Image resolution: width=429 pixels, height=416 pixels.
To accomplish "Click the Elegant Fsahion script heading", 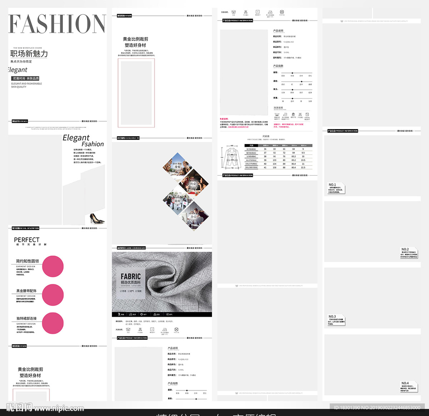I will pyautogui.click(x=83, y=141).
